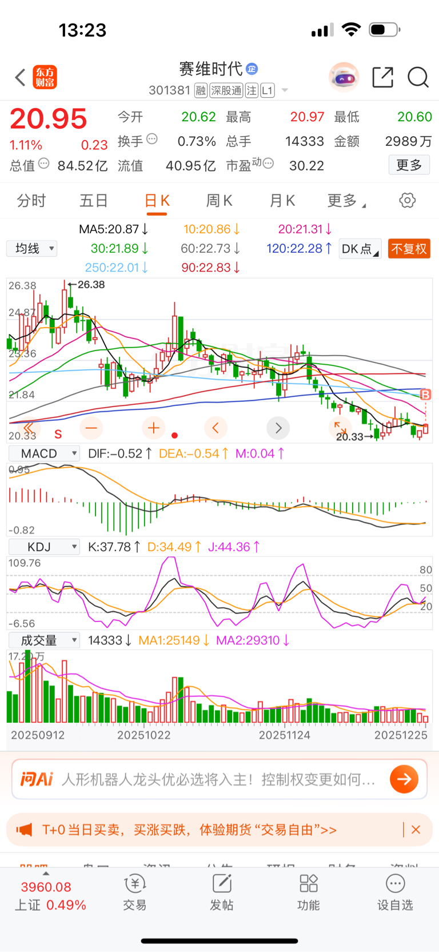Open 功能 in bottom bar
439x952 pixels.
(x=309, y=892)
